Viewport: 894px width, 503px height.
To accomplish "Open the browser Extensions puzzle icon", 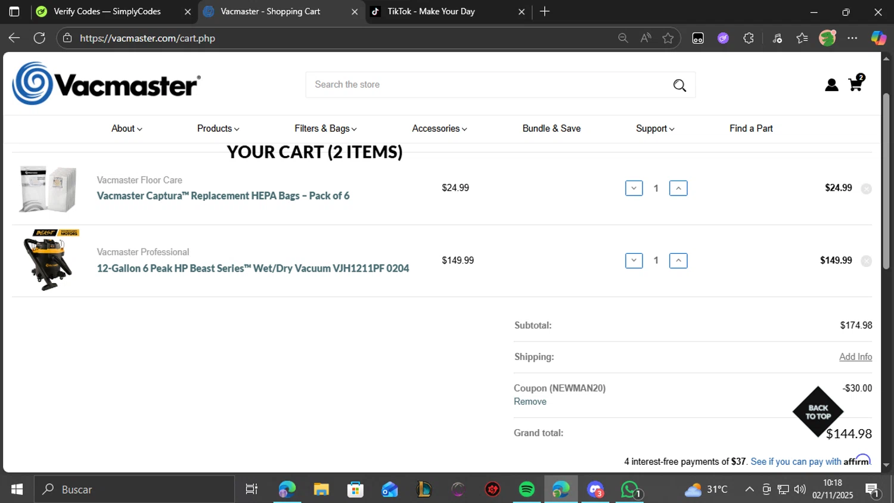I will (x=749, y=38).
